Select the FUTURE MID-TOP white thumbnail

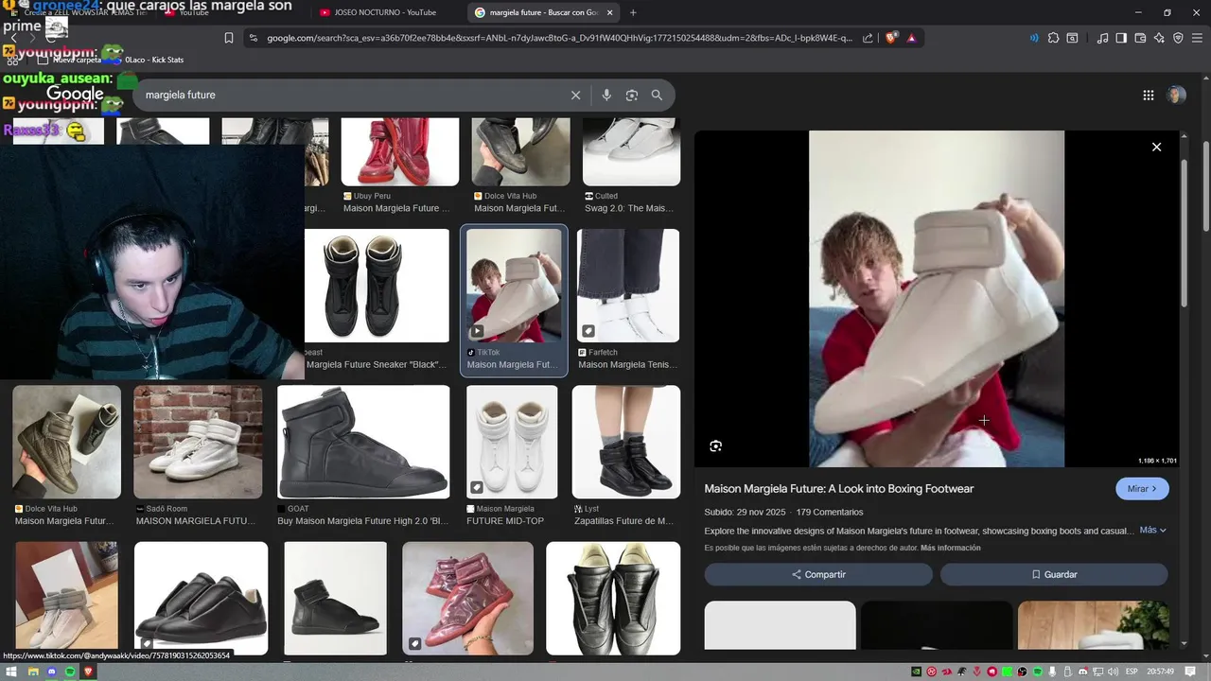coord(512,442)
